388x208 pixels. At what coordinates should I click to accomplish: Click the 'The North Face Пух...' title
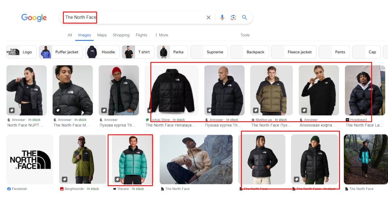pos(271,125)
